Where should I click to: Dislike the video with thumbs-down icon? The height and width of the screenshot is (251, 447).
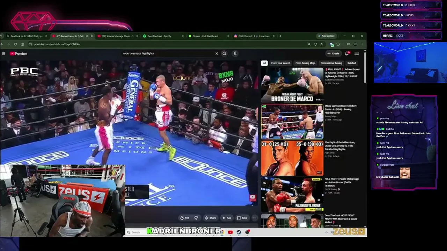[x=196, y=218]
